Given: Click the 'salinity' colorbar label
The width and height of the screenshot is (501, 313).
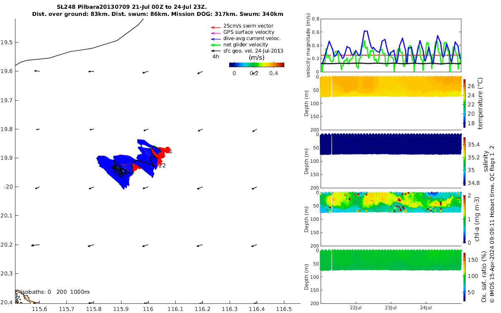Looking at the screenshot, I should click(x=486, y=162).
